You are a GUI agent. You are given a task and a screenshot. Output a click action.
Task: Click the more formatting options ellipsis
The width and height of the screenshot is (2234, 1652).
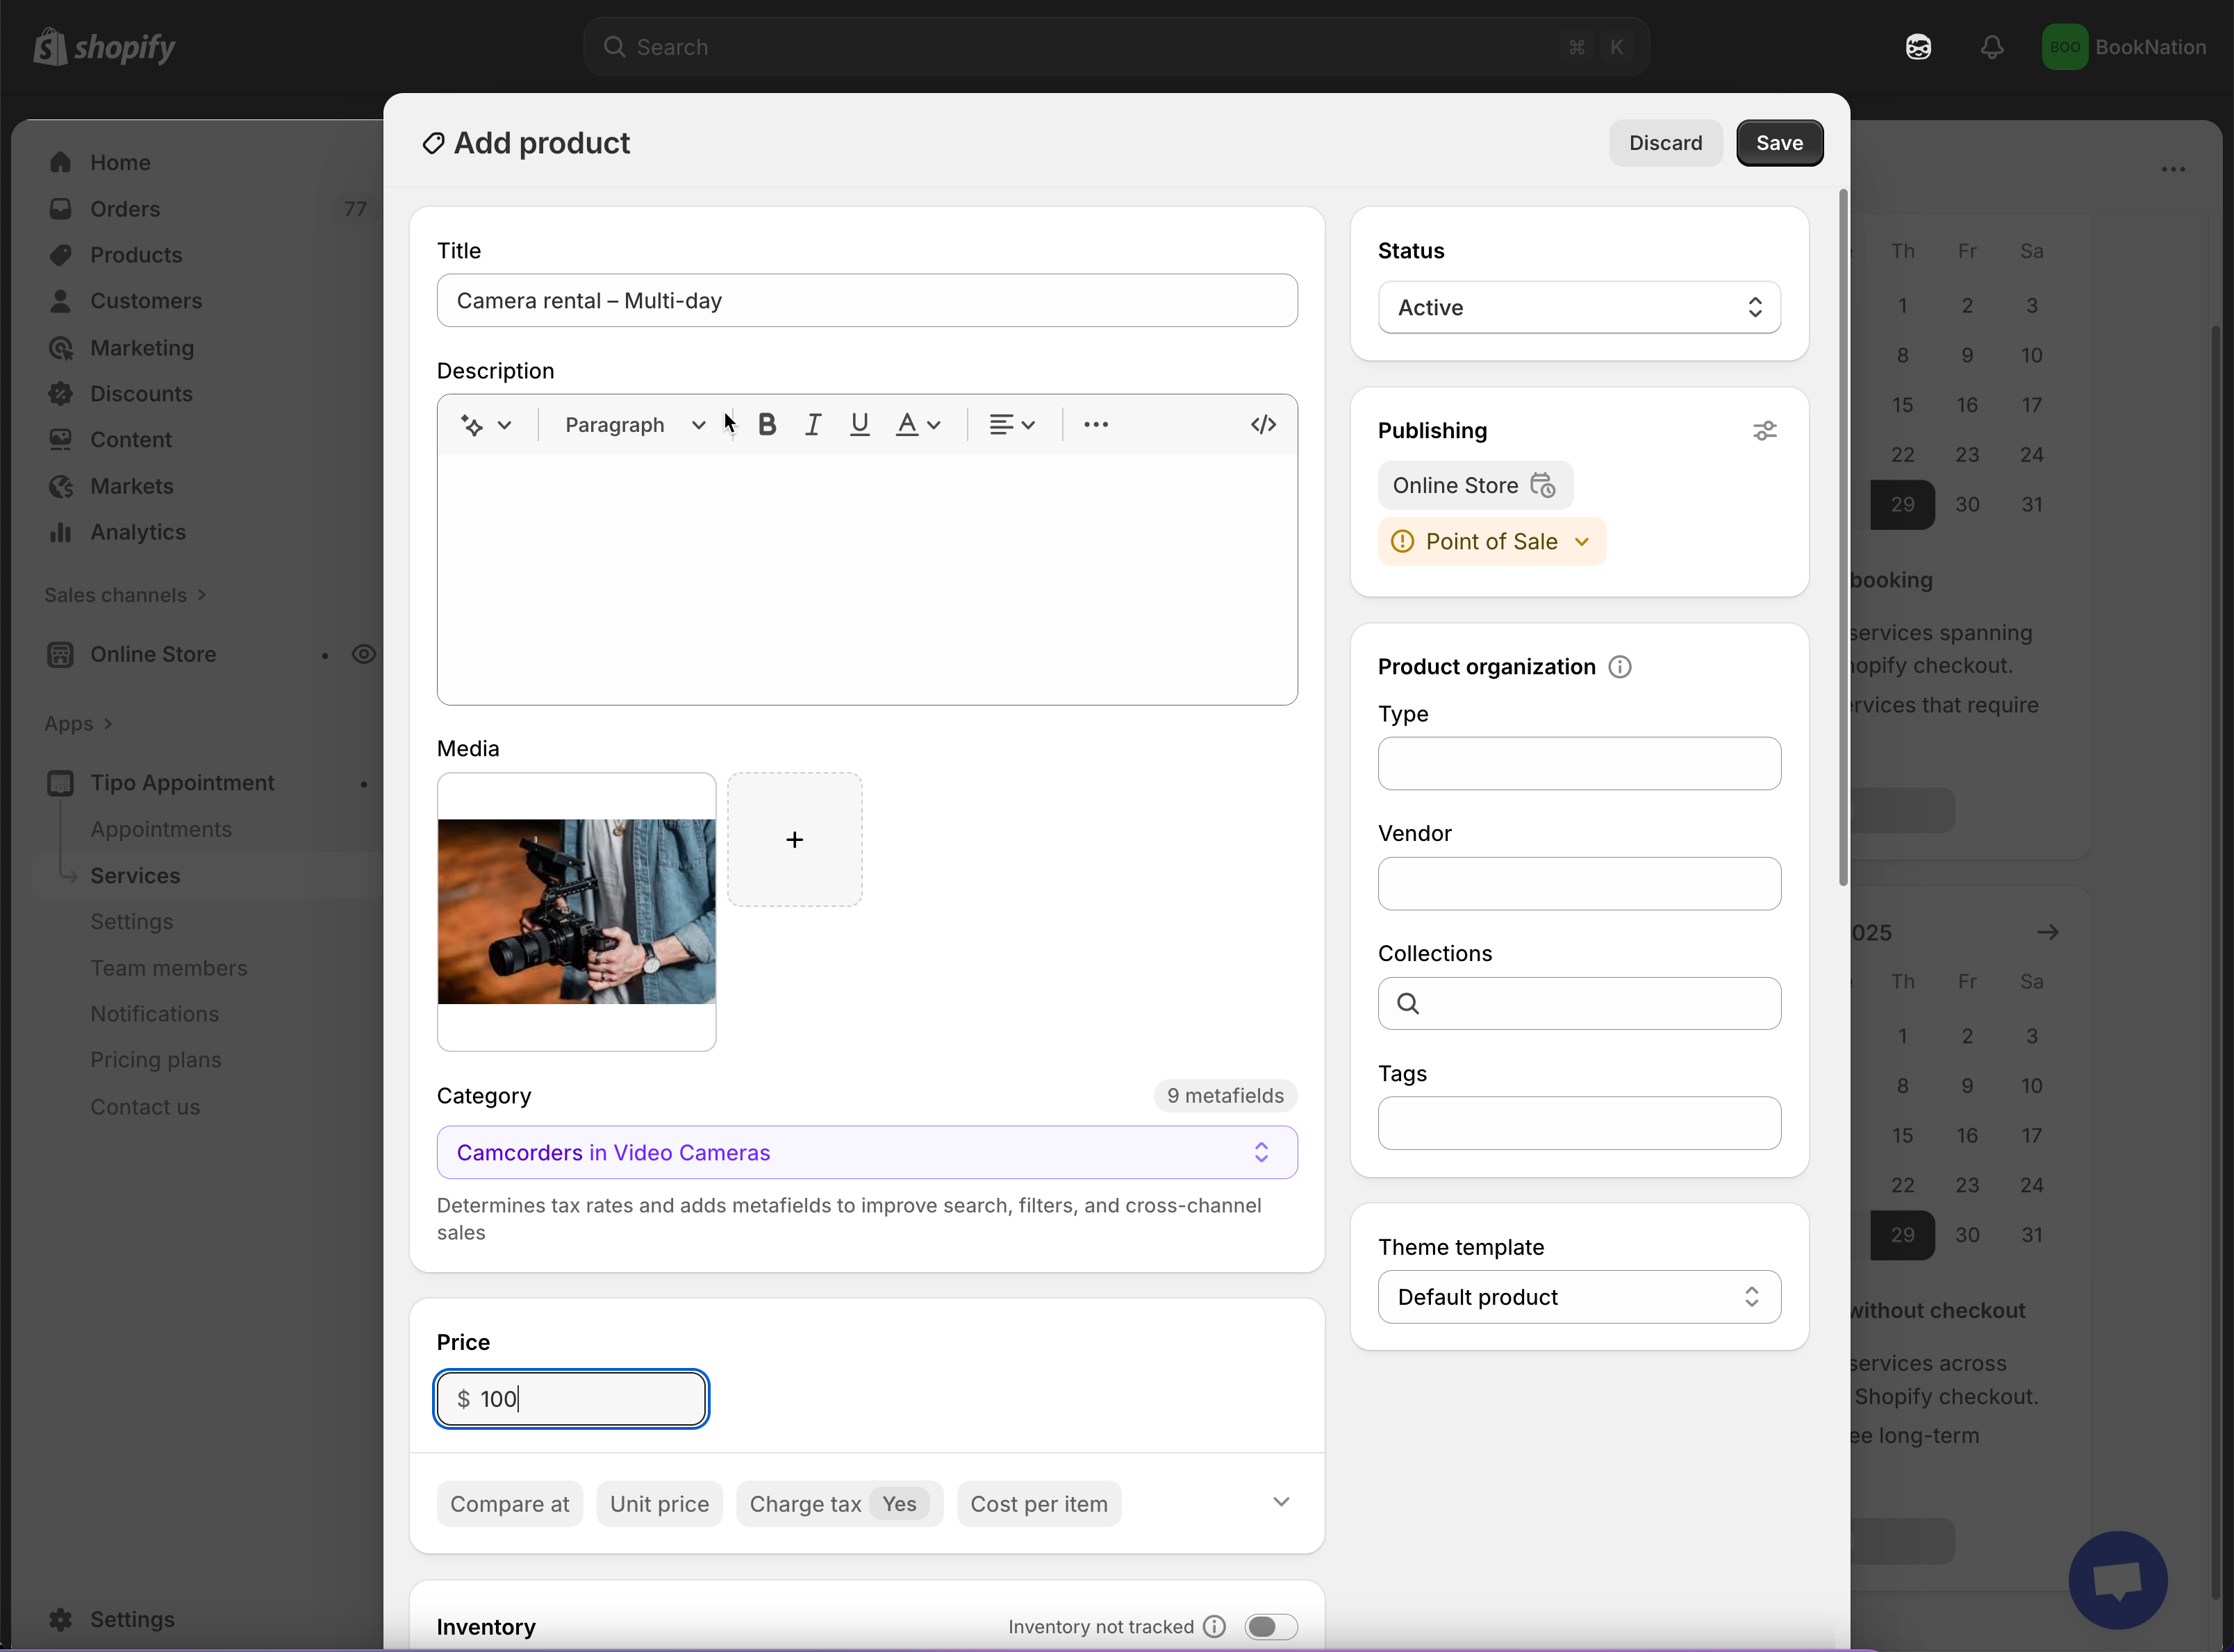click(1095, 425)
